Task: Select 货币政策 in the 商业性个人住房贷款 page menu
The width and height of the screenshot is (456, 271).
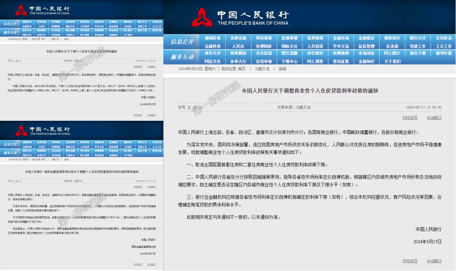Action: click(x=264, y=38)
